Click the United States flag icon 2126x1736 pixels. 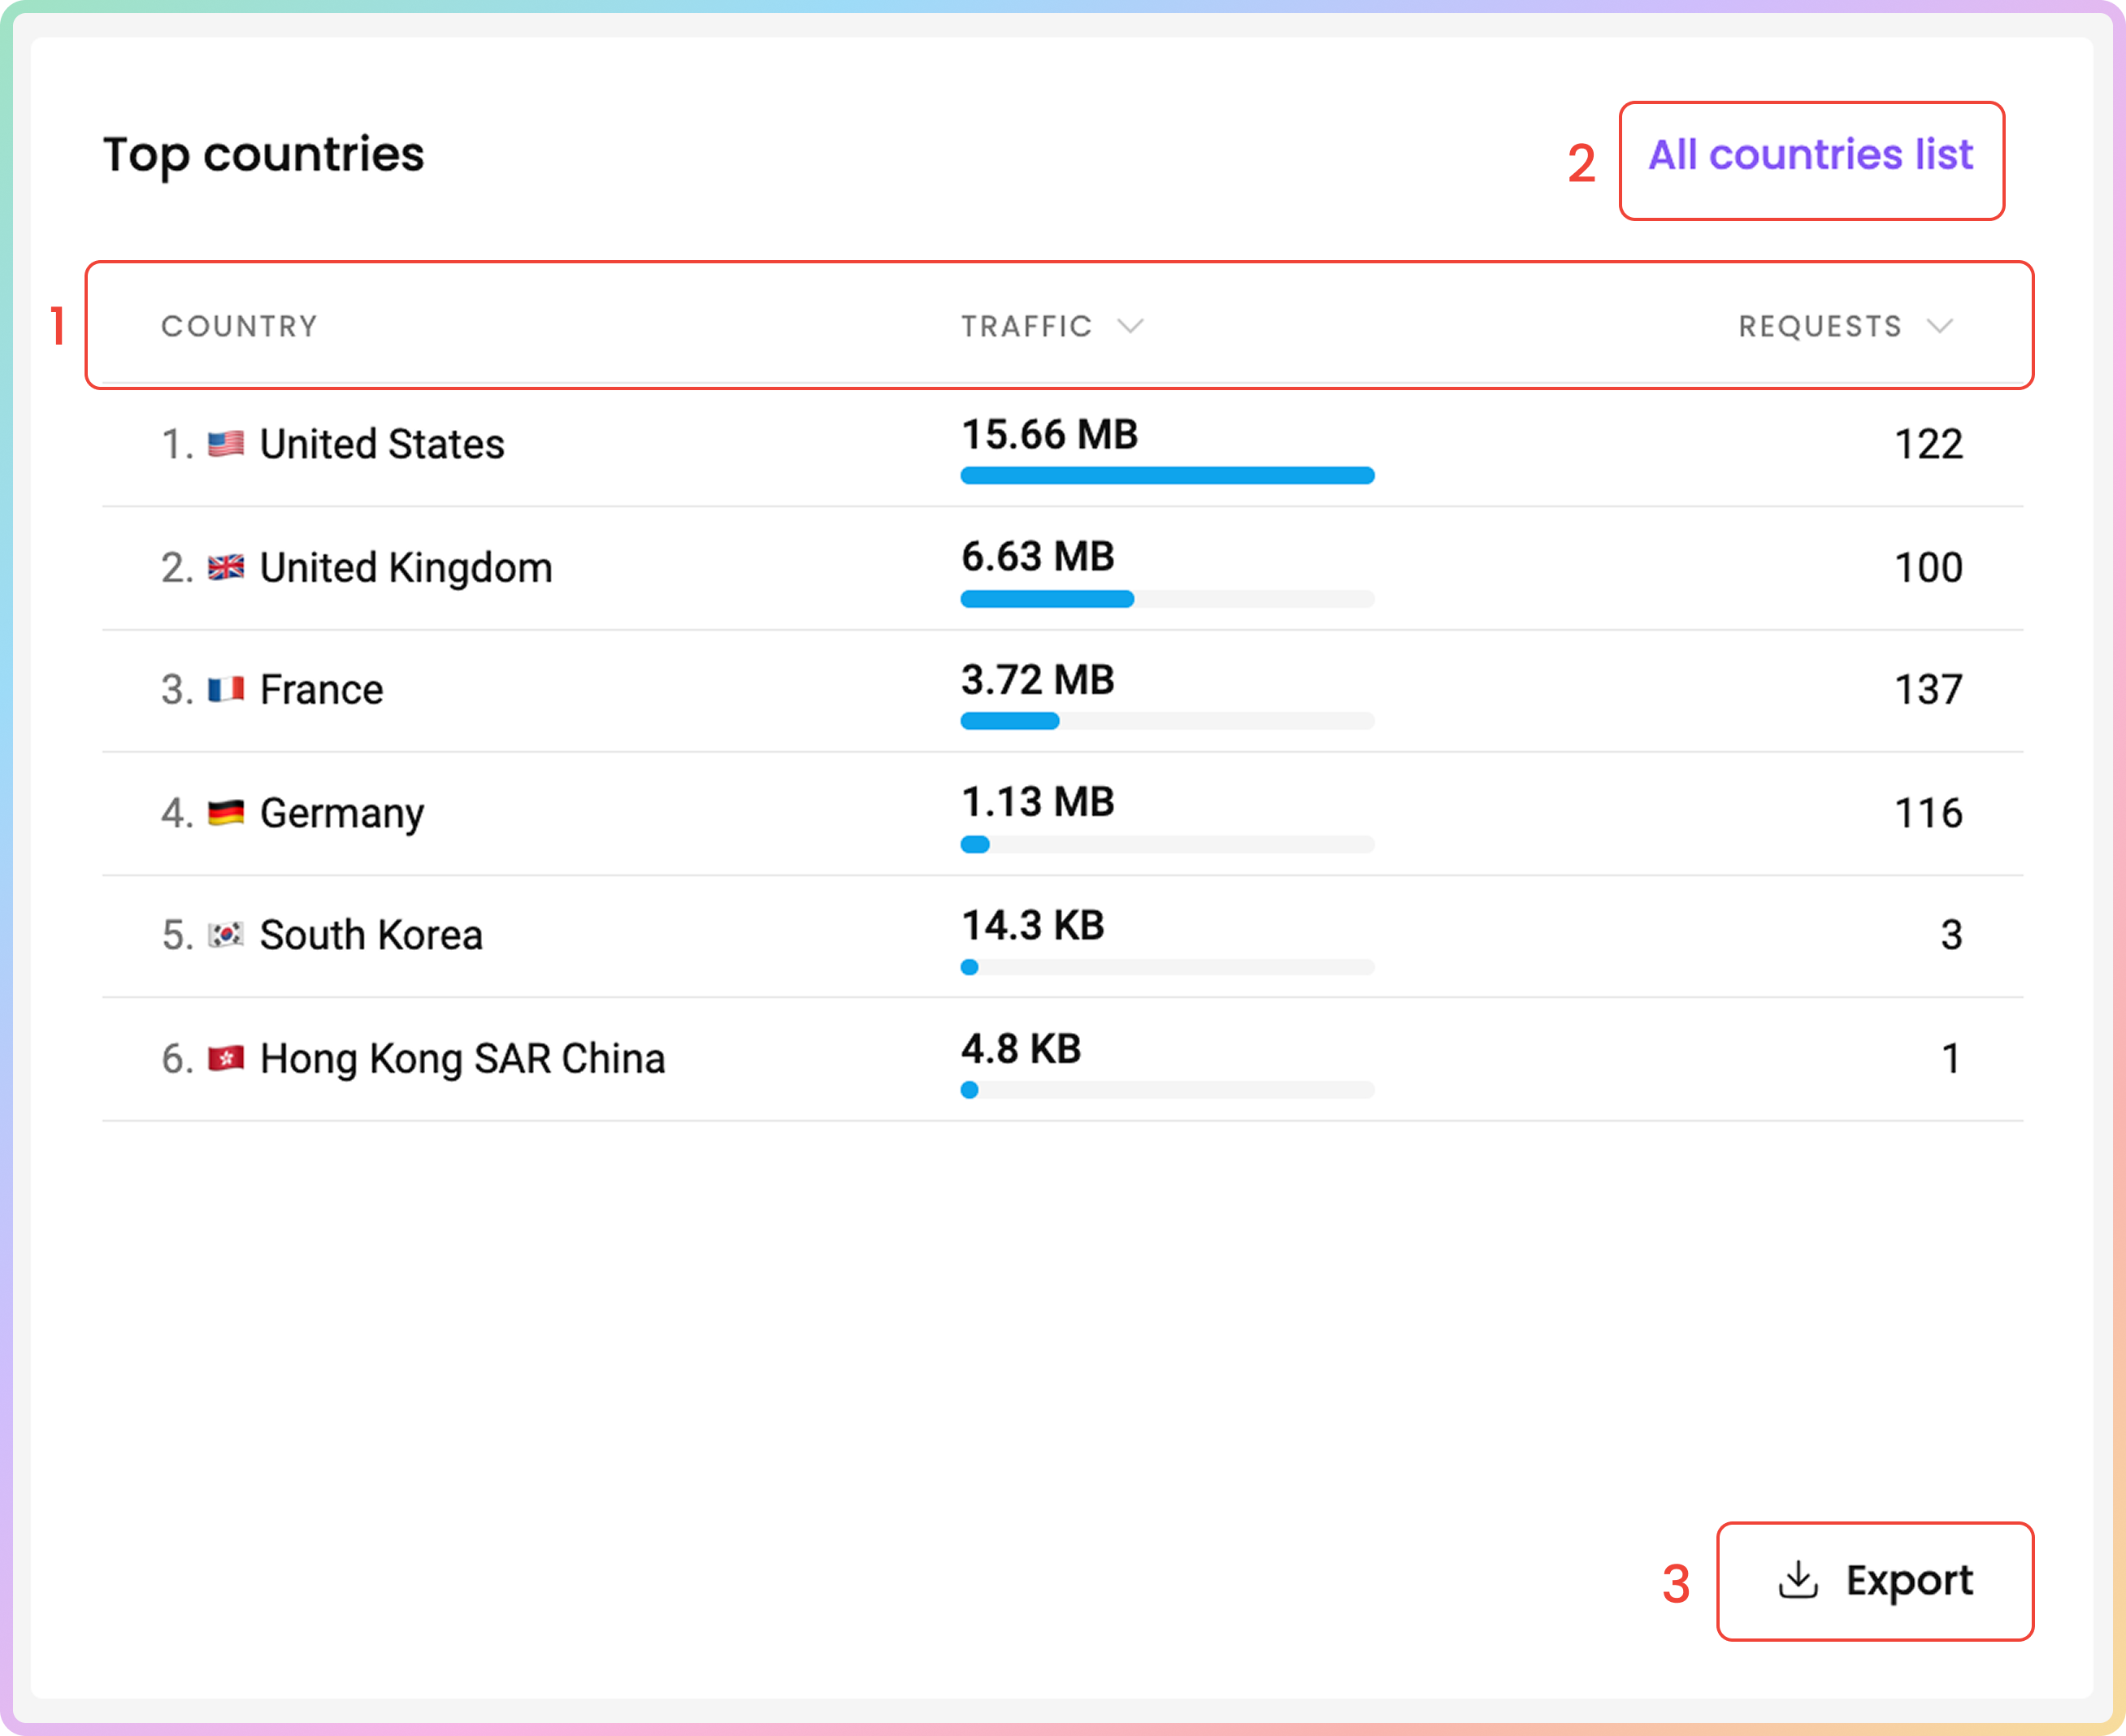(225, 444)
